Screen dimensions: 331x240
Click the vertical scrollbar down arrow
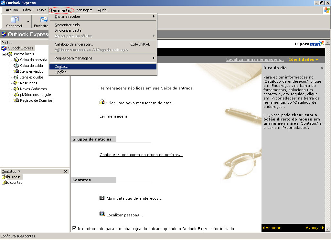(328, 229)
